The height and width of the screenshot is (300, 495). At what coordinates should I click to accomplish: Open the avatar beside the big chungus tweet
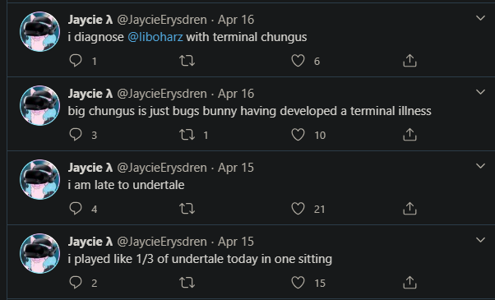point(39,105)
